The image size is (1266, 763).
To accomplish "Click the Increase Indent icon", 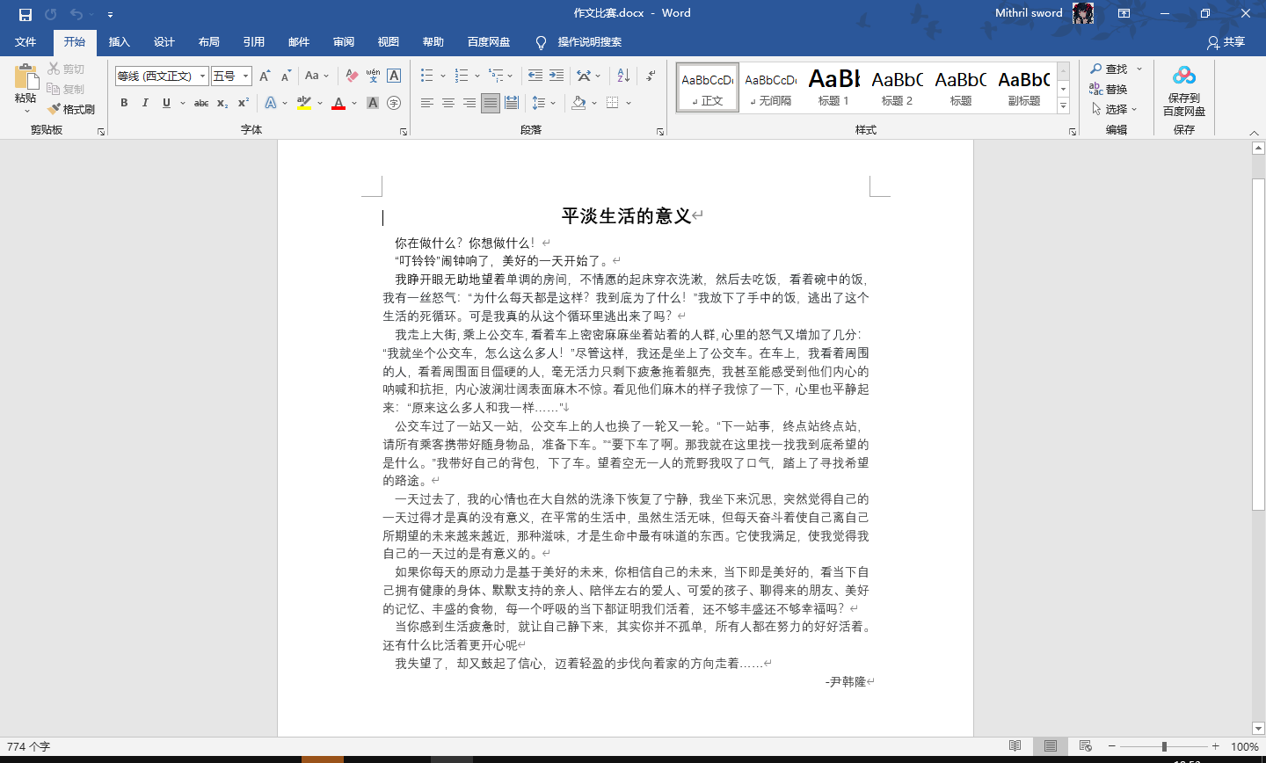I will pyautogui.click(x=557, y=76).
